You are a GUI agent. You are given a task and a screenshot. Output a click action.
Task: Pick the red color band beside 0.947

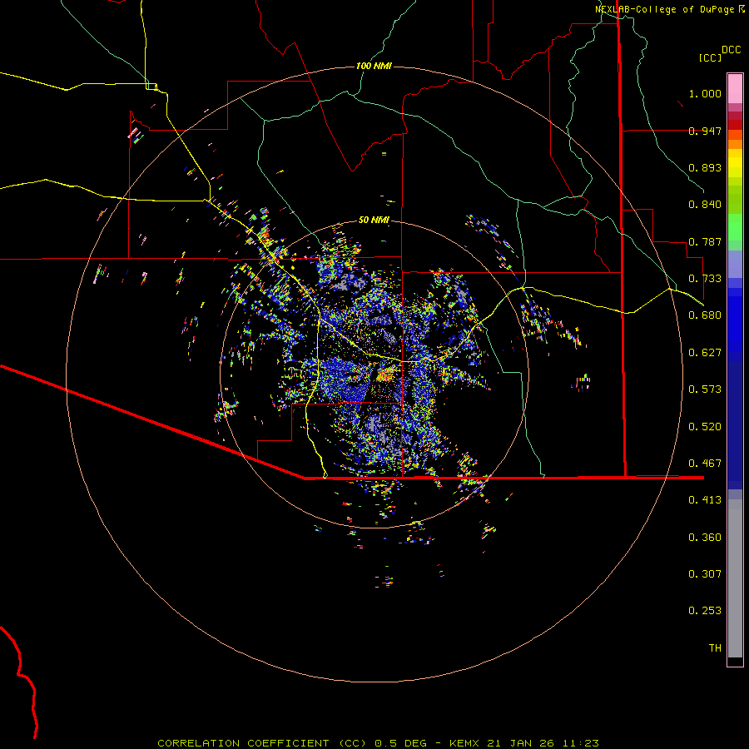tap(735, 125)
